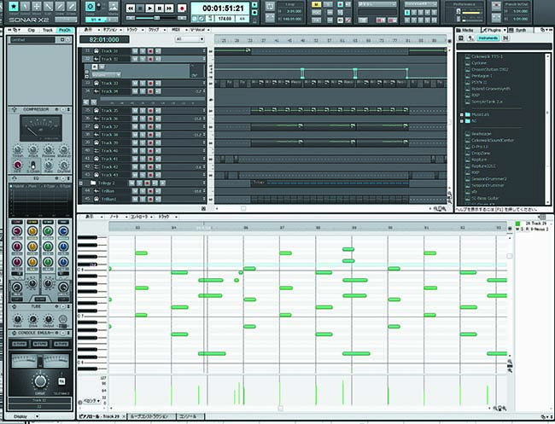Viewport: 555px width, 424px height.
Task: Mute Track 31
Action: pyautogui.click(x=135, y=51)
